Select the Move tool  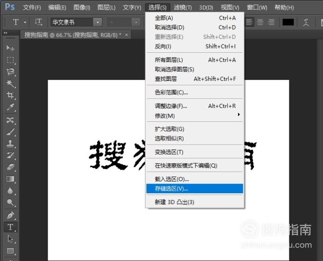coord(10,49)
